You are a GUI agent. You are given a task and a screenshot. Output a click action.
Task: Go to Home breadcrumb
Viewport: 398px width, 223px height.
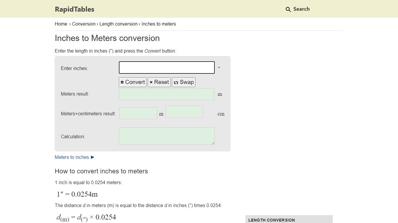(x=61, y=24)
